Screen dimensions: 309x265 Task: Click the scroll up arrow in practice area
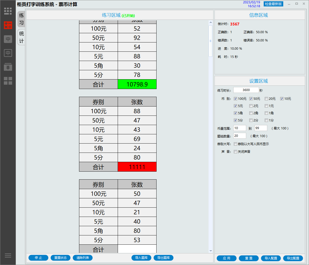[x=211, y=23]
